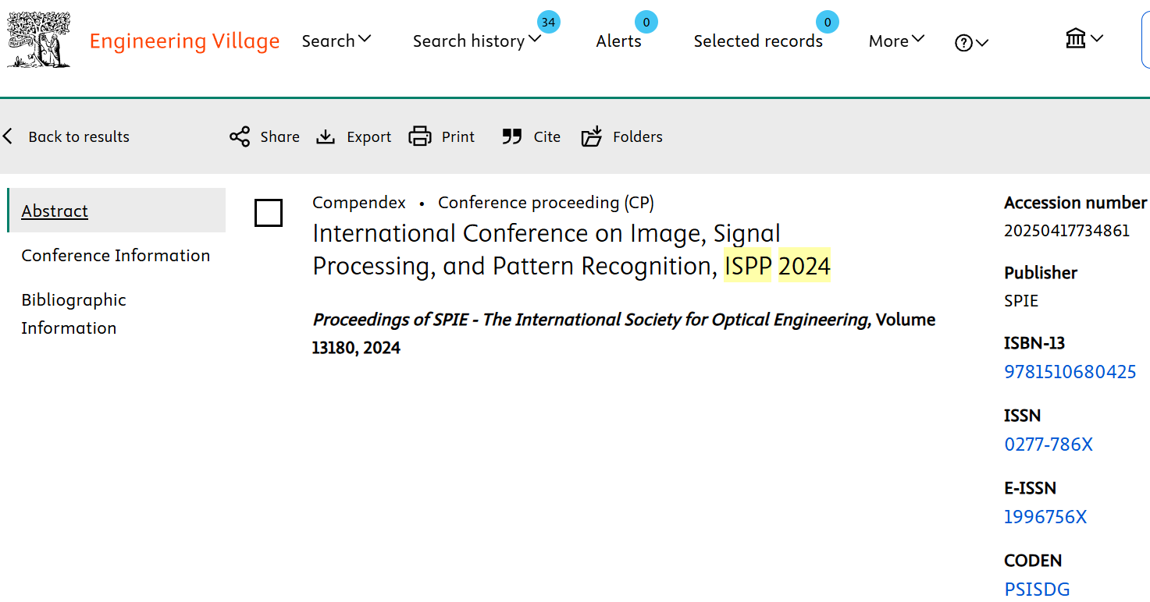Click the chevron beside the institution icon
1150x602 pixels.
point(1097,38)
